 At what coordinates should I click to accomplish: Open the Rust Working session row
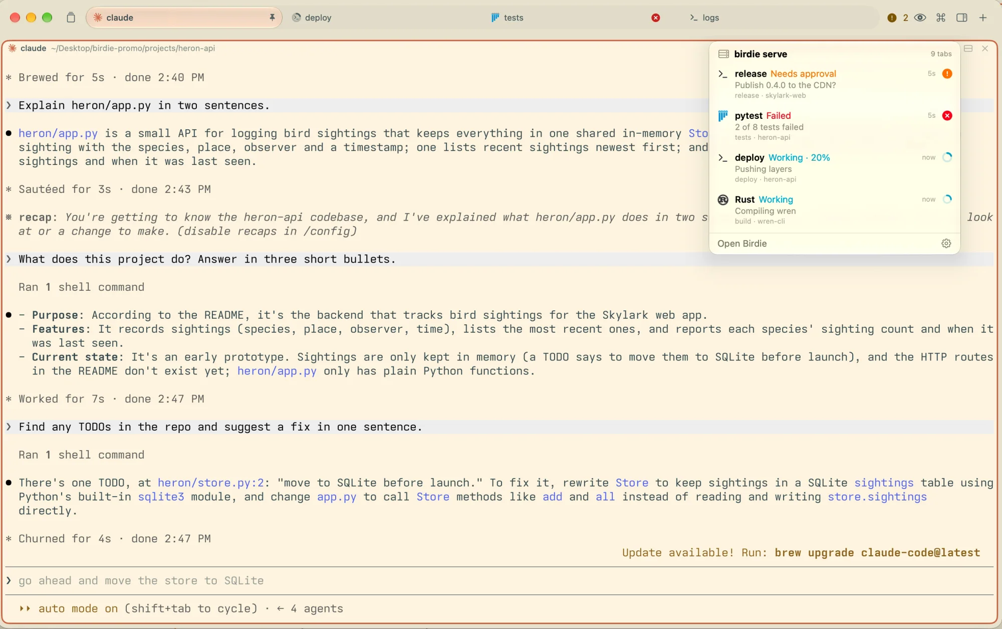pos(835,210)
